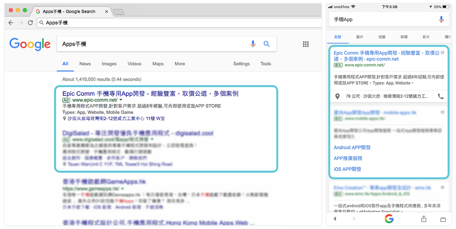This screenshot has height=229, width=456.
Task: Click the green Ad badge on the Epic Comm result
Action: pos(66,100)
